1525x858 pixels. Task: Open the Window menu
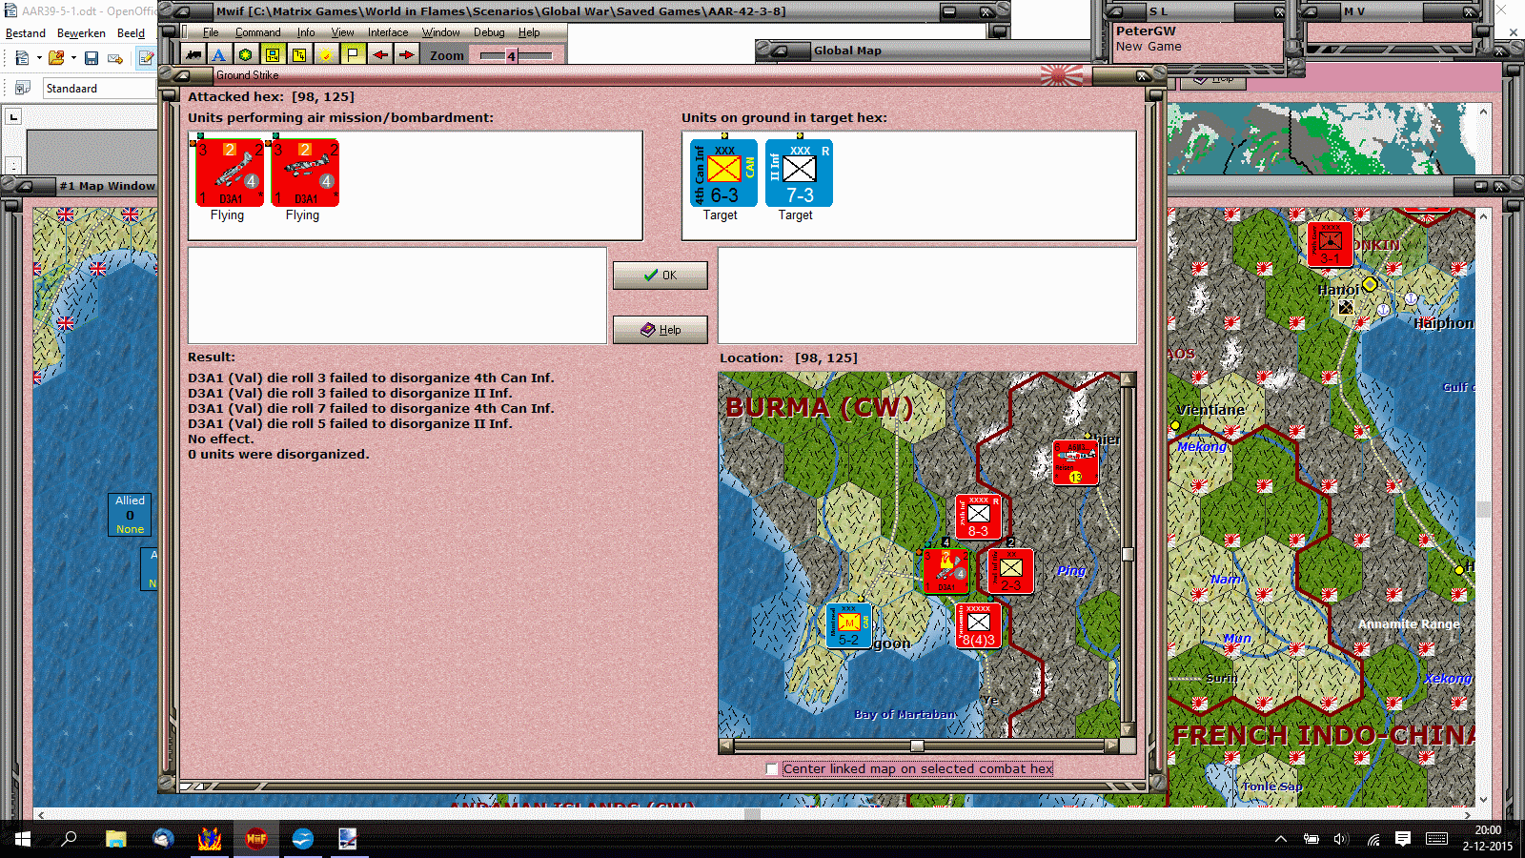(x=441, y=32)
